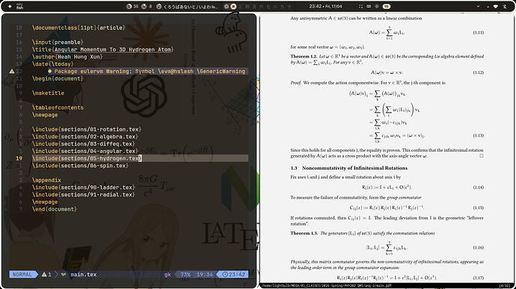The width and height of the screenshot is (516, 289).
Task: Click the launcher sparkle icon in top bar
Action: [10, 6]
